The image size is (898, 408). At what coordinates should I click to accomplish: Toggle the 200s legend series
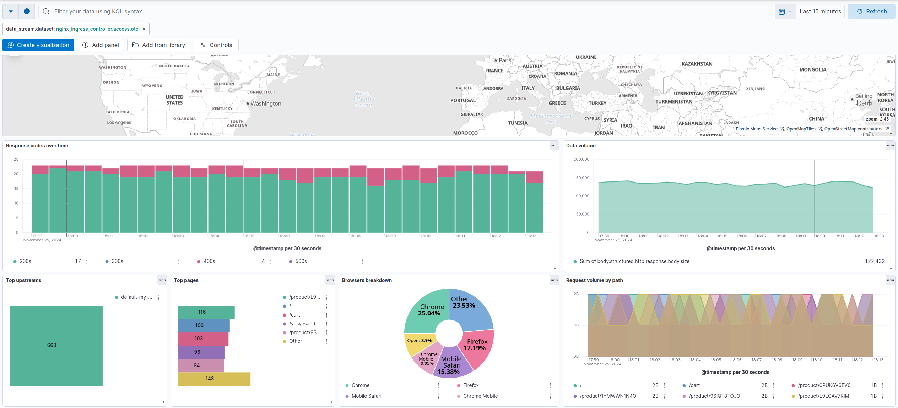(25, 261)
